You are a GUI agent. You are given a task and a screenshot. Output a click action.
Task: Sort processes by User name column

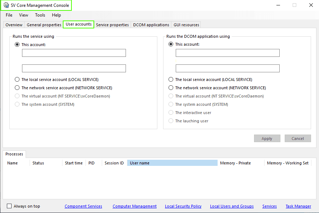(172, 163)
